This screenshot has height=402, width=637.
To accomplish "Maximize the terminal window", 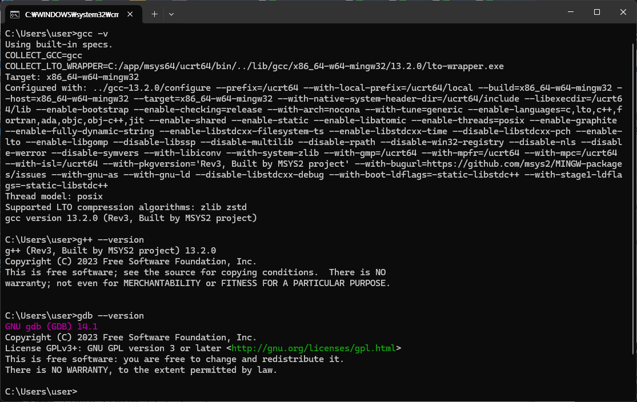I will (x=597, y=12).
